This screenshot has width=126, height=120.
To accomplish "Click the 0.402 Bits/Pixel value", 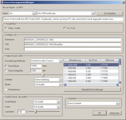I will tap(88, 81).
